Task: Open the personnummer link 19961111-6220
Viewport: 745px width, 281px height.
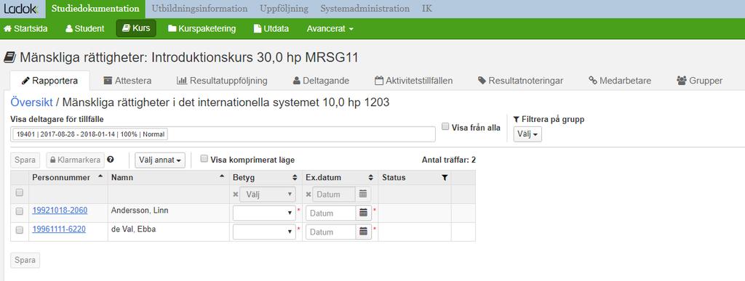Action: (59, 229)
